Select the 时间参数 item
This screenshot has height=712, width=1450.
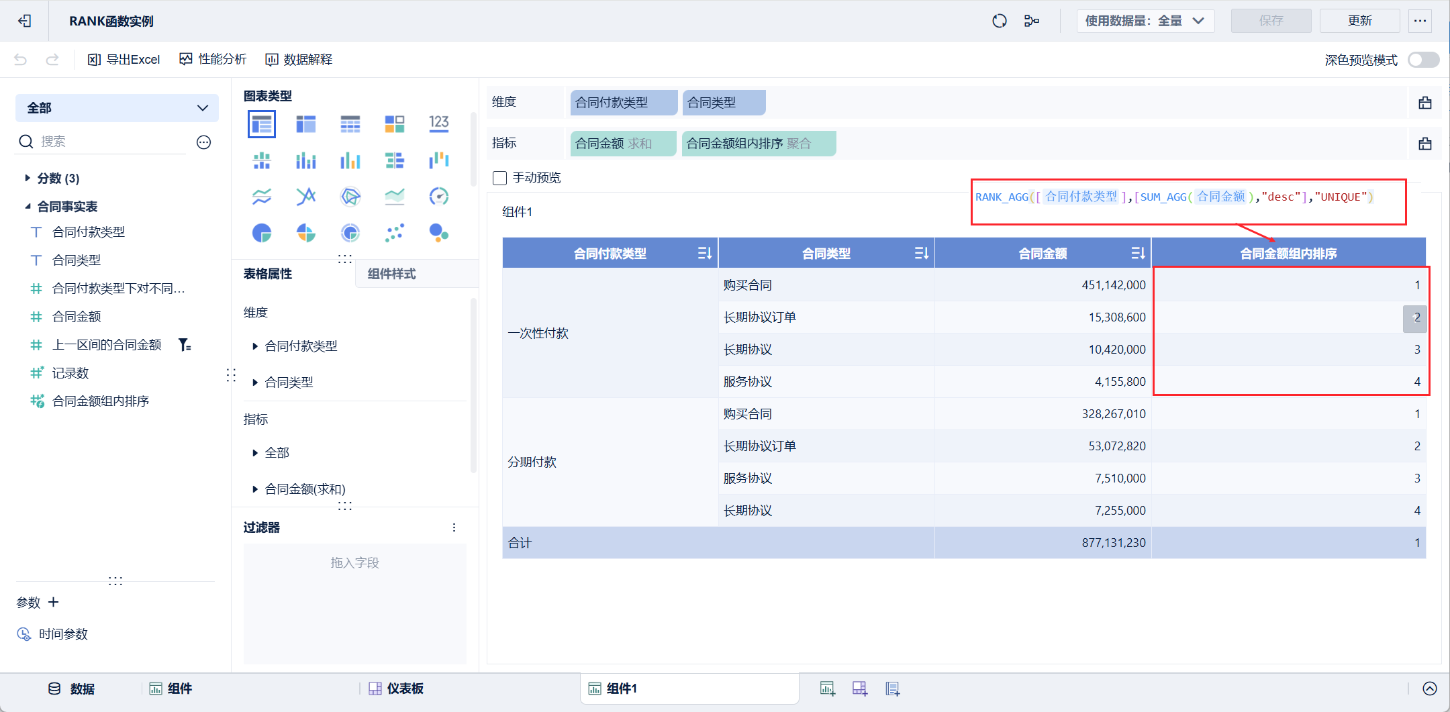click(52, 634)
